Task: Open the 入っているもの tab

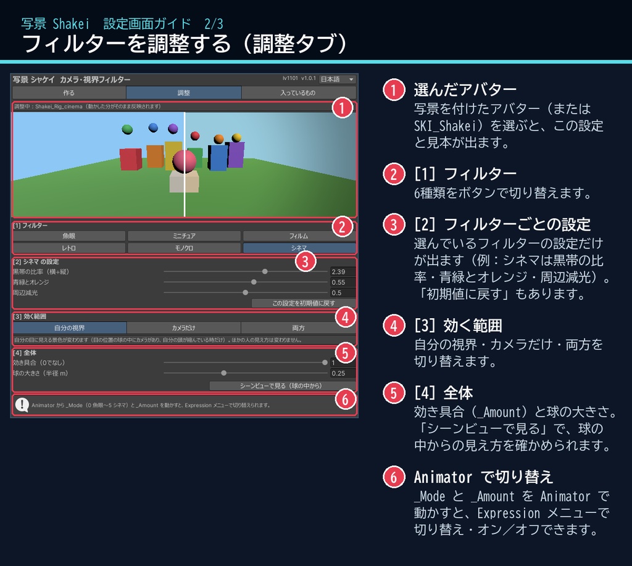Action: tap(298, 92)
